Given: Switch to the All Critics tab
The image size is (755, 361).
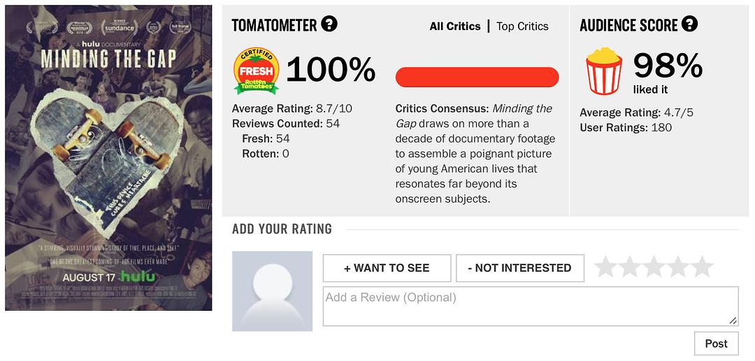Looking at the screenshot, I should point(455,26).
